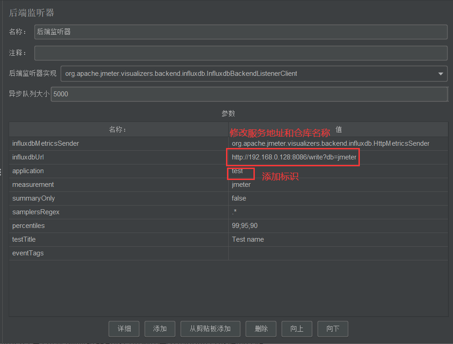The width and height of the screenshot is (453, 344).
Task: Select the percentiles value 99;95;90
Action: pyautogui.click(x=338, y=226)
